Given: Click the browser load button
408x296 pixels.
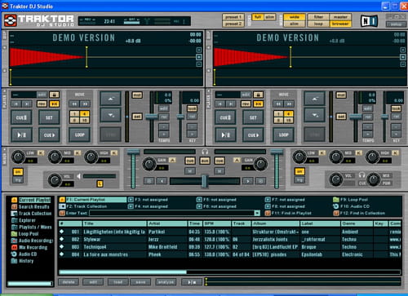Looking at the screenshot, I should pyautogui.click(x=118, y=282).
